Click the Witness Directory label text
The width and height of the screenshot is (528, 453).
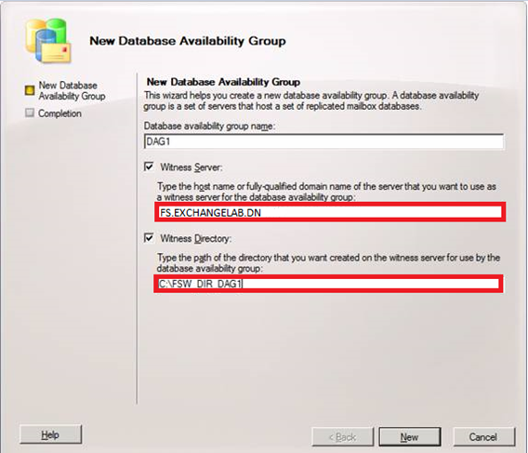pos(195,238)
